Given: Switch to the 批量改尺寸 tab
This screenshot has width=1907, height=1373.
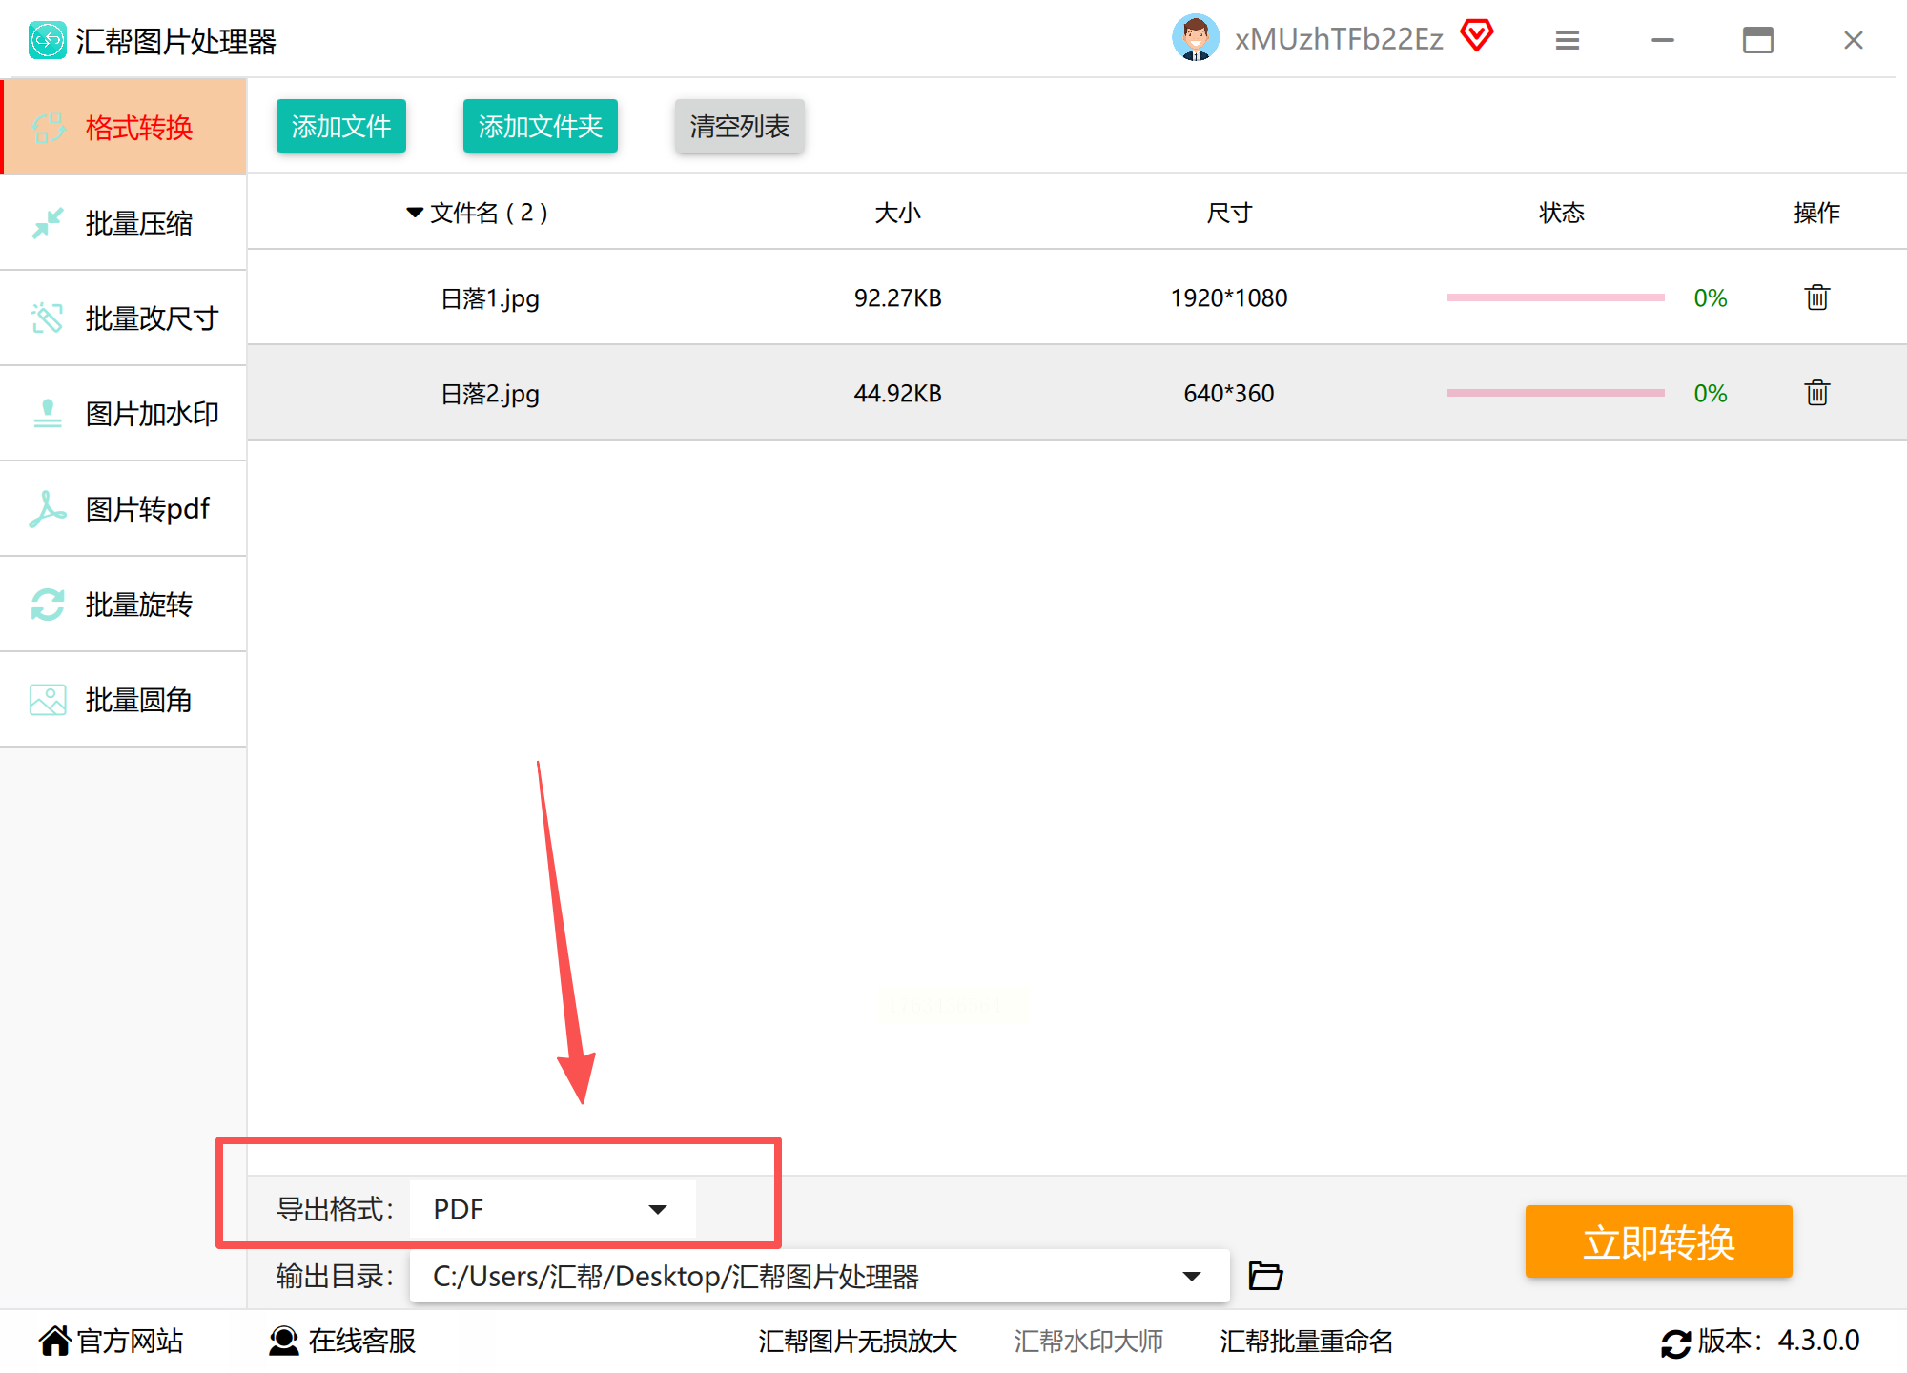Looking at the screenshot, I should pyautogui.click(x=124, y=318).
